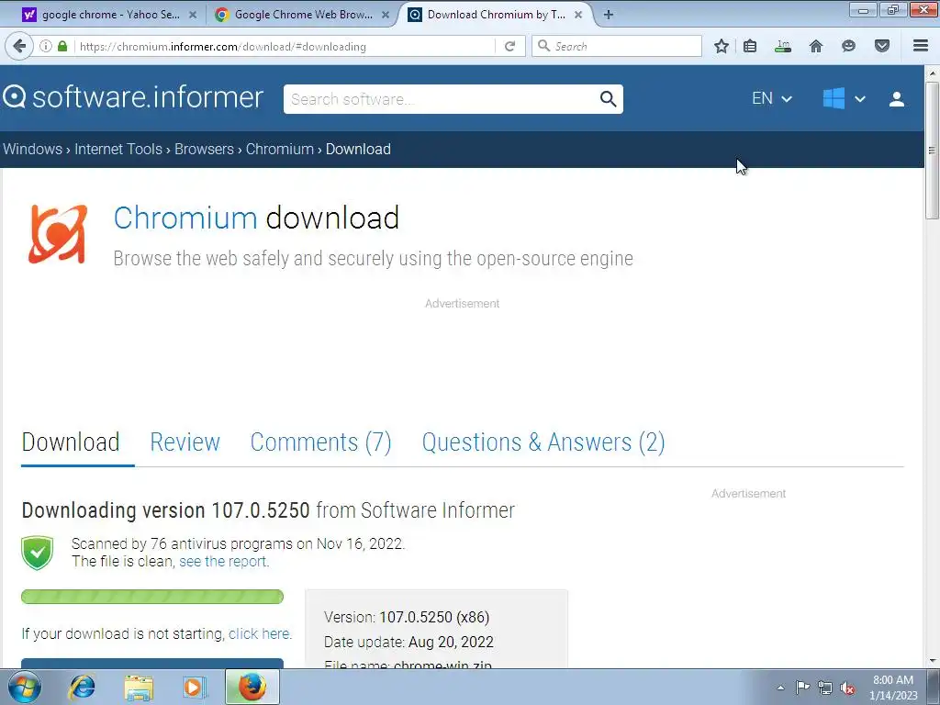Click the blue Chromium title link

coord(185,218)
